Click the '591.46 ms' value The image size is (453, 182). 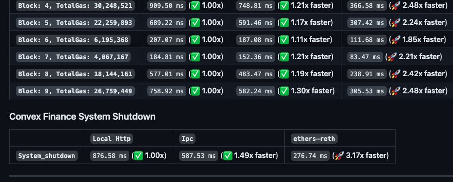[x=255, y=23]
